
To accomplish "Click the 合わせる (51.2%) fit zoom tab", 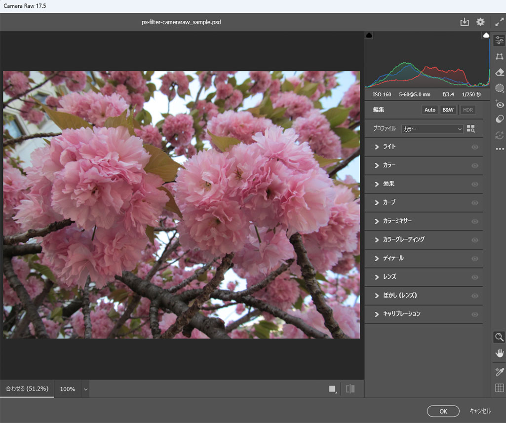I will pyautogui.click(x=27, y=389).
